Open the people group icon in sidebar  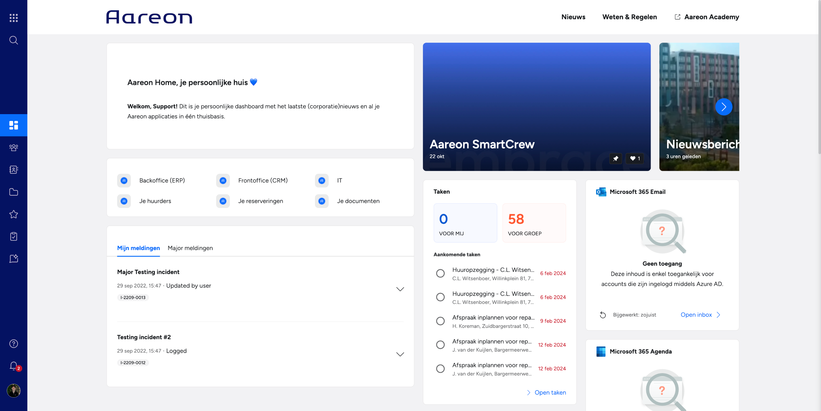[13, 147]
